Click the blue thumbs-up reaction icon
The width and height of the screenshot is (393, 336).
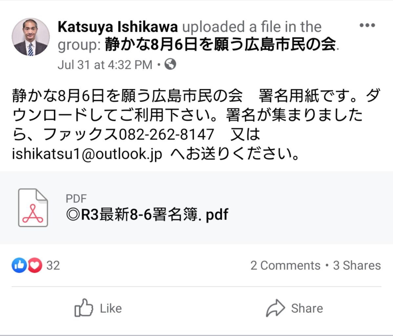coord(19,265)
